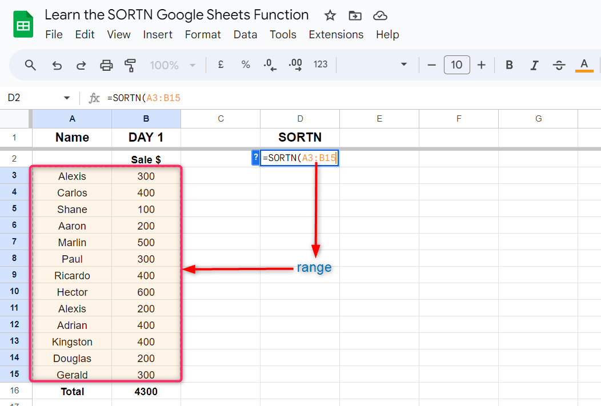
Task: Toggle italic formatting
Action: tap(534, 65)
